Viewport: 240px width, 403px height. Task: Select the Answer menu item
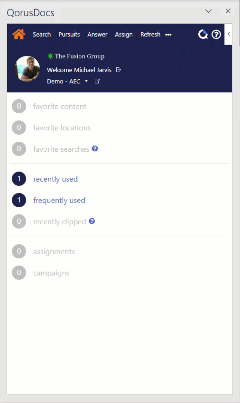point(97,35)
